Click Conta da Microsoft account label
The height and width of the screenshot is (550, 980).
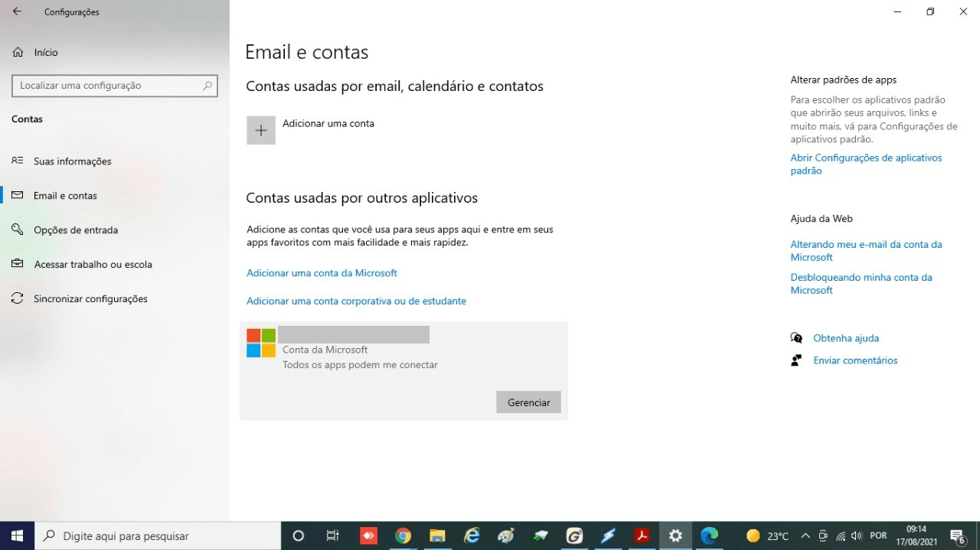[325, 350]
